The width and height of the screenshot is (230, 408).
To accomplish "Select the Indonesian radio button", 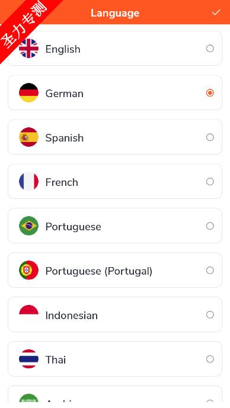I will 210,314.
